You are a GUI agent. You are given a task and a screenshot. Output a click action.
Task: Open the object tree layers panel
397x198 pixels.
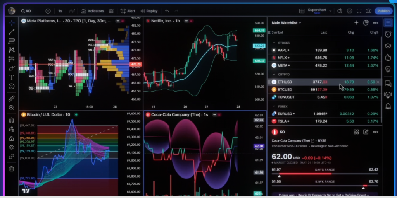click(388, 46)
